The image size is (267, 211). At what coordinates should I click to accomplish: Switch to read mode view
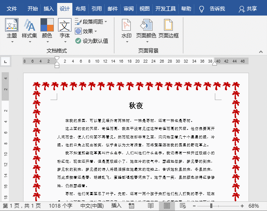tap(151, 206)
